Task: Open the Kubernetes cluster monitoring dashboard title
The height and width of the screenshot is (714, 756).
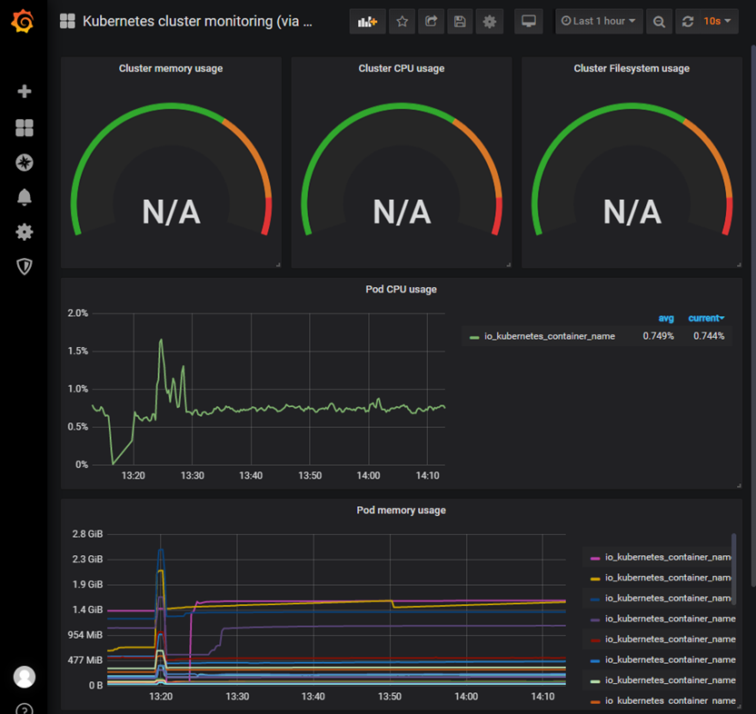Action: 197,21
